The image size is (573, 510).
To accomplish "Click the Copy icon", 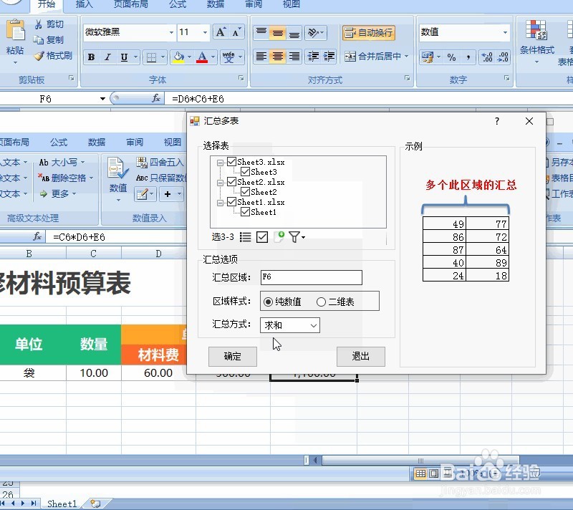I will [x=39, y=40].
